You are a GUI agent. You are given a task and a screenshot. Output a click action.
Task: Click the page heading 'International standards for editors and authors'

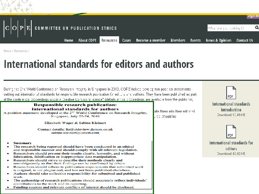click(x=99, y=64)
